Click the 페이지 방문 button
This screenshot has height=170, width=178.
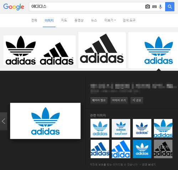coord(99,100)
